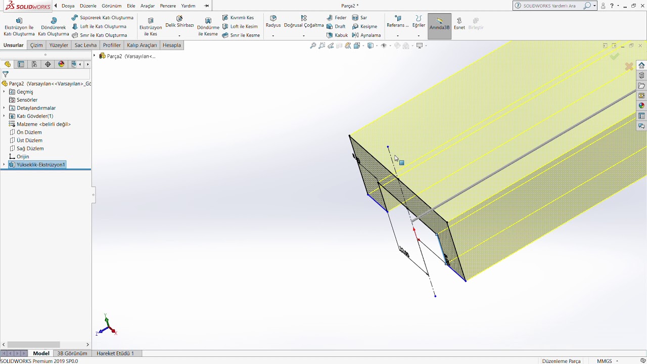Viewport: 647px width, 364px height.
Task: Select the Aynalama mirror tool
Action: [366, 35]
